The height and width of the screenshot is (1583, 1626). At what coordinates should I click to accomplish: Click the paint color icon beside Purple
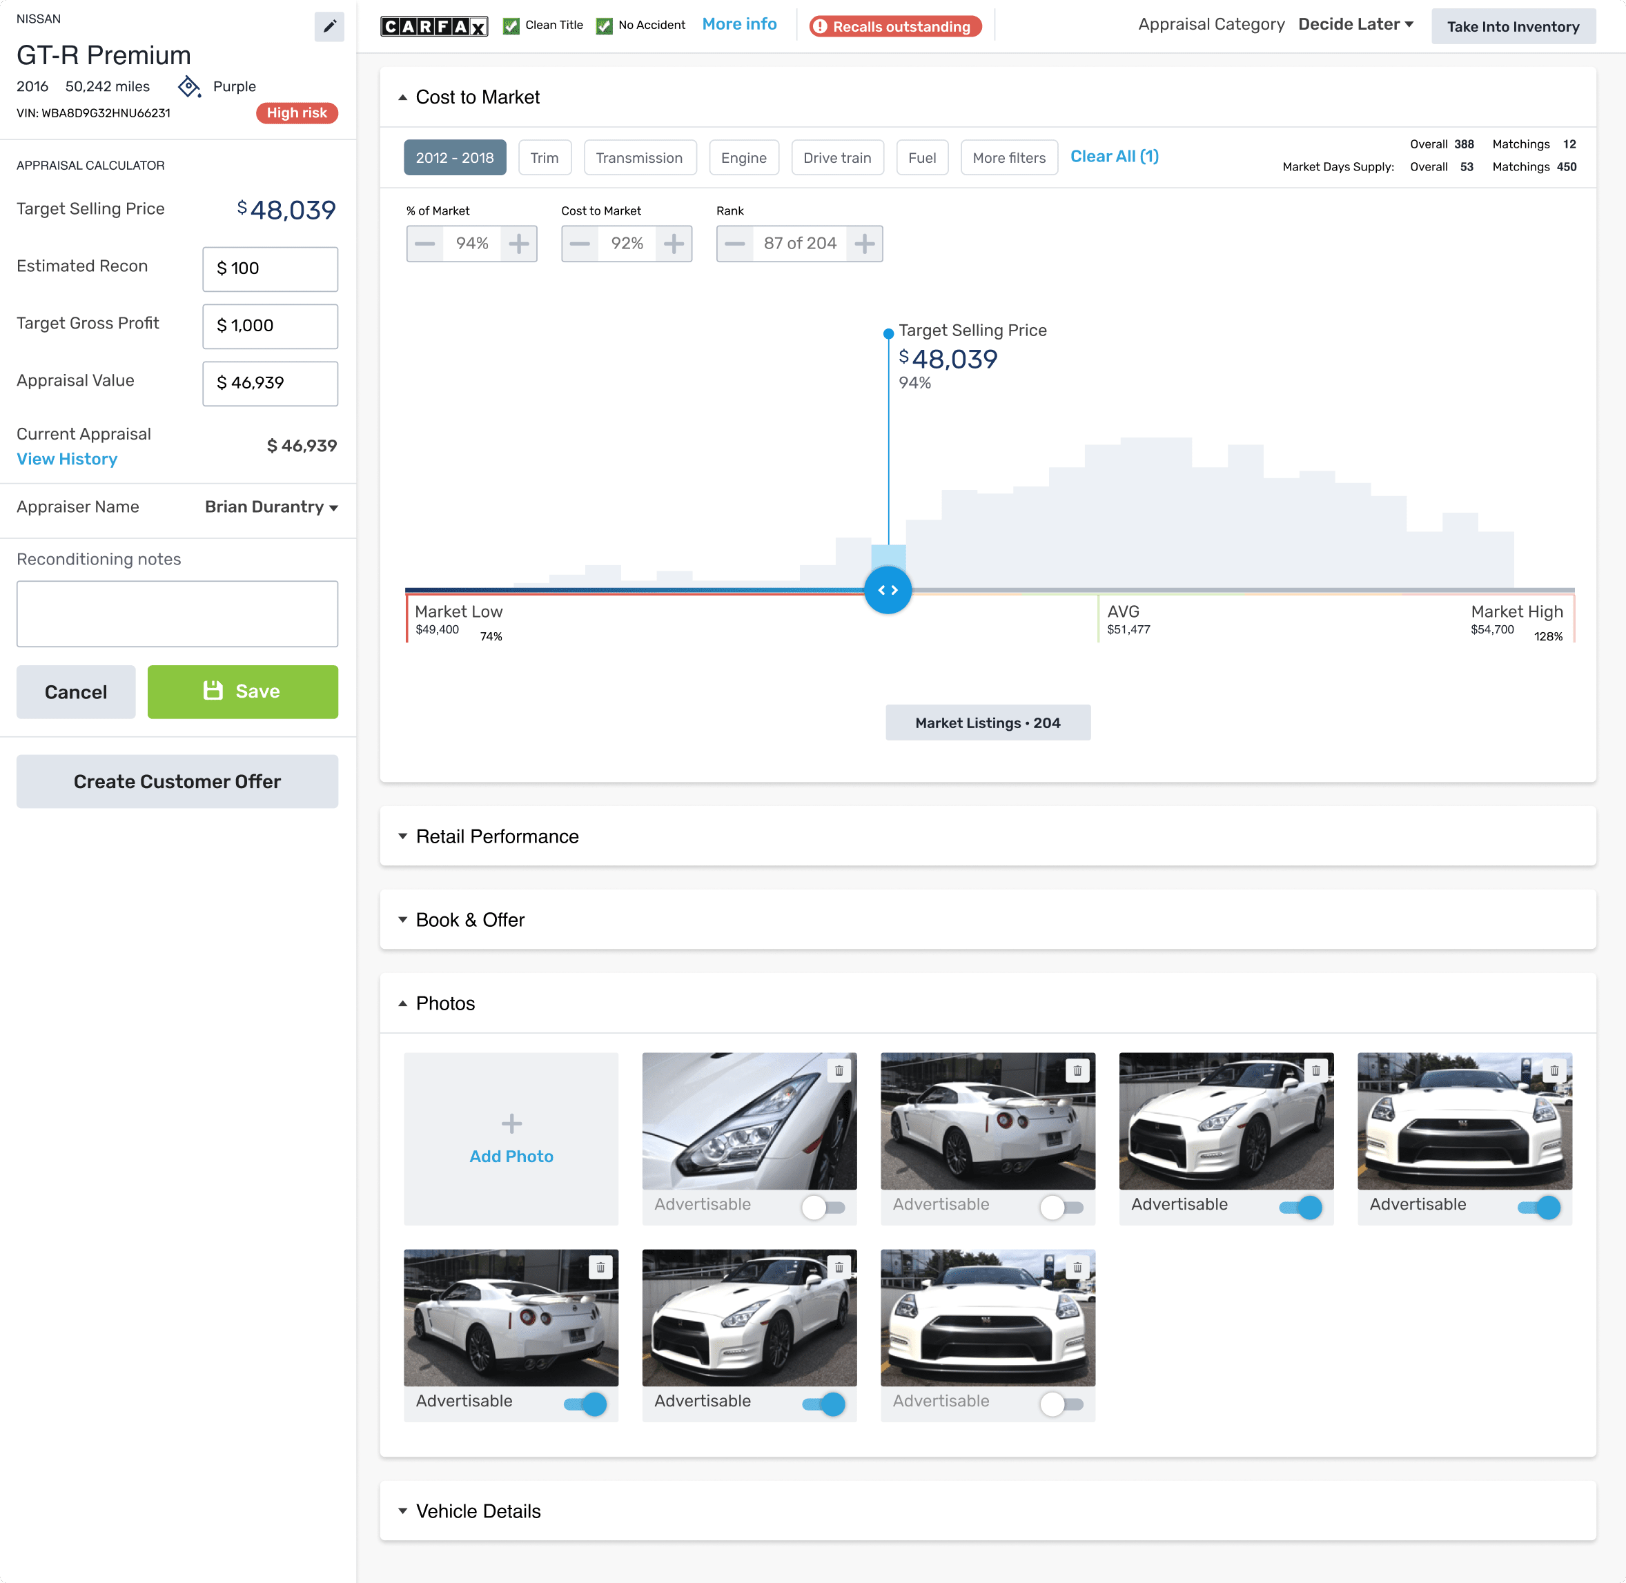click(x=190, y=86)
